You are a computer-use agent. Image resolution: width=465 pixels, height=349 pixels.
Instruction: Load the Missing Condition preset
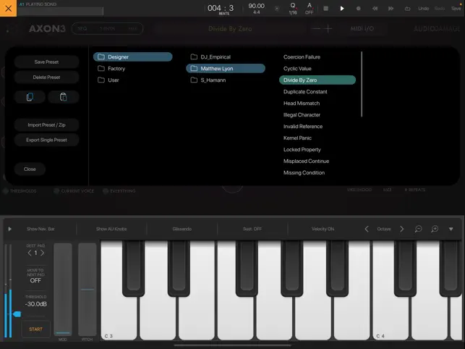pyautogui.click(x=317, y=172)
